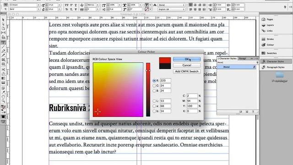293x165 pixels.
Task: Select the Rectangle tool
Action: [3, 64]
